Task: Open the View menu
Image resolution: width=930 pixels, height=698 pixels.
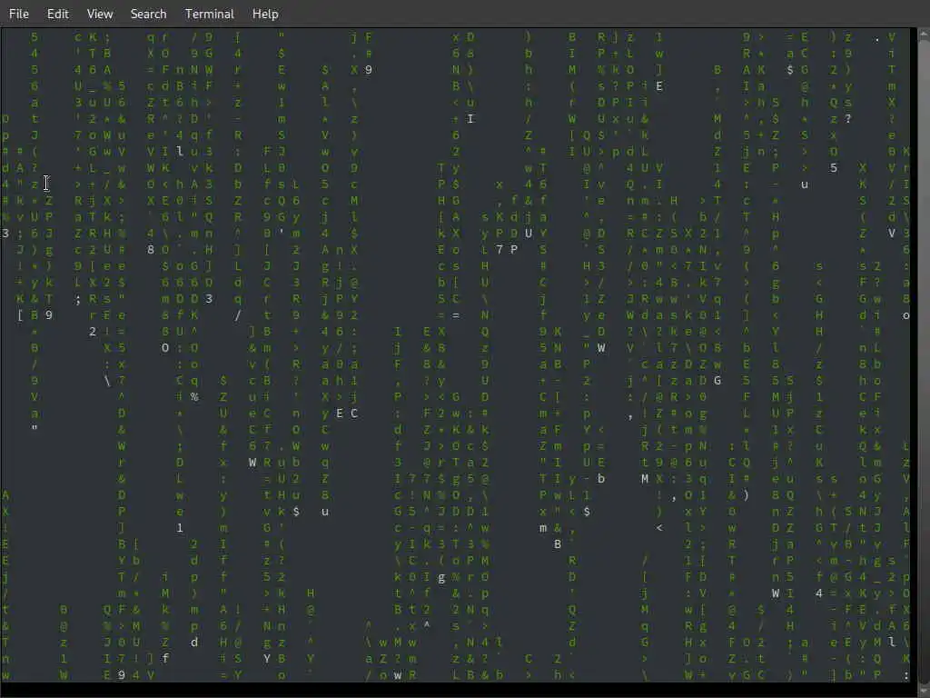Action: click(100, 14)
